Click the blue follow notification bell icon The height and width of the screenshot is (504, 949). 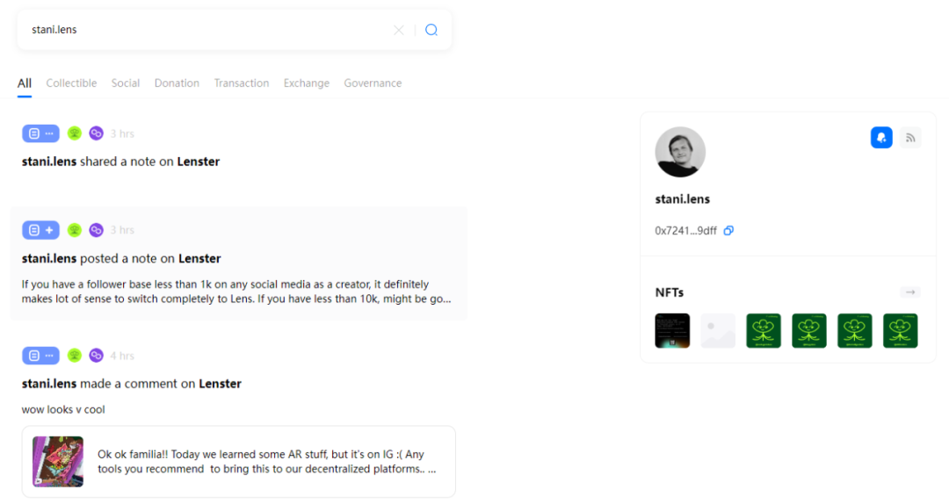tap(881, 138)
